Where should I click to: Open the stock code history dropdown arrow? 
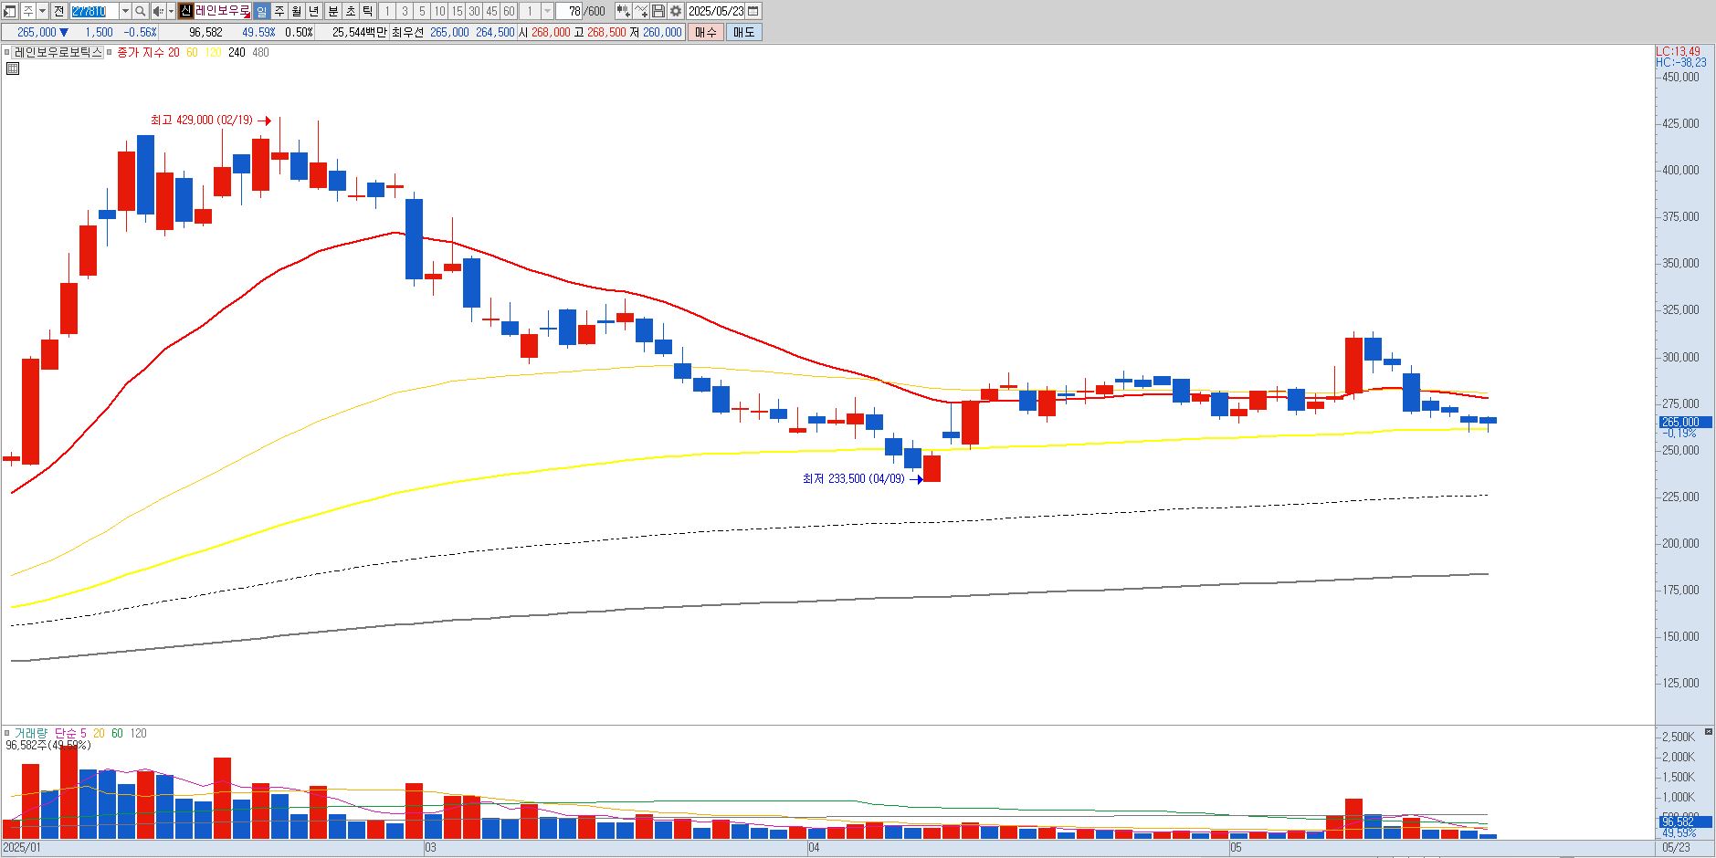125,11
